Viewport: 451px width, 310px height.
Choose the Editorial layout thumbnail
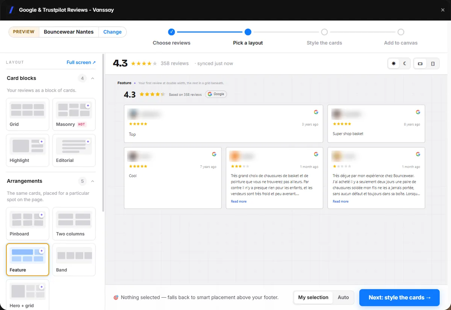[x=74, y=150]
